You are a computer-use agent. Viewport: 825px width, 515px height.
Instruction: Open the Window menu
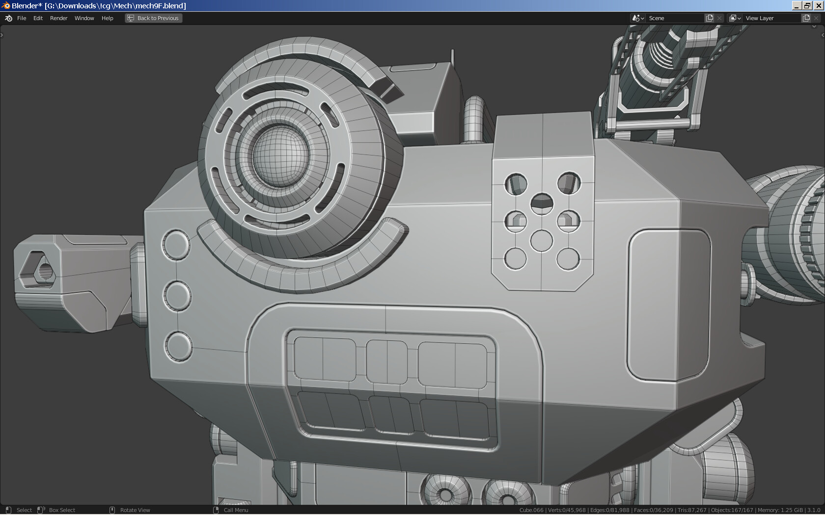(84, 18)
